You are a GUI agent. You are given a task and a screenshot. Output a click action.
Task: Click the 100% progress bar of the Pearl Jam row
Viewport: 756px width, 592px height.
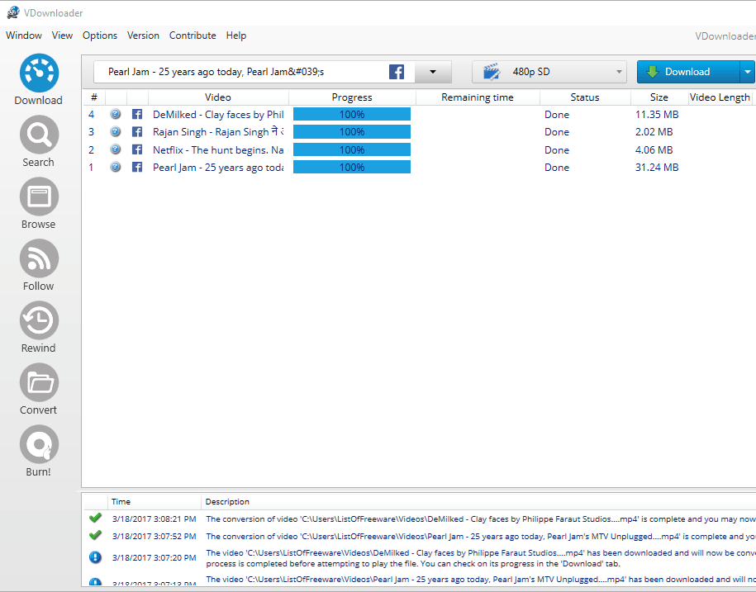(x=352, y=167)
